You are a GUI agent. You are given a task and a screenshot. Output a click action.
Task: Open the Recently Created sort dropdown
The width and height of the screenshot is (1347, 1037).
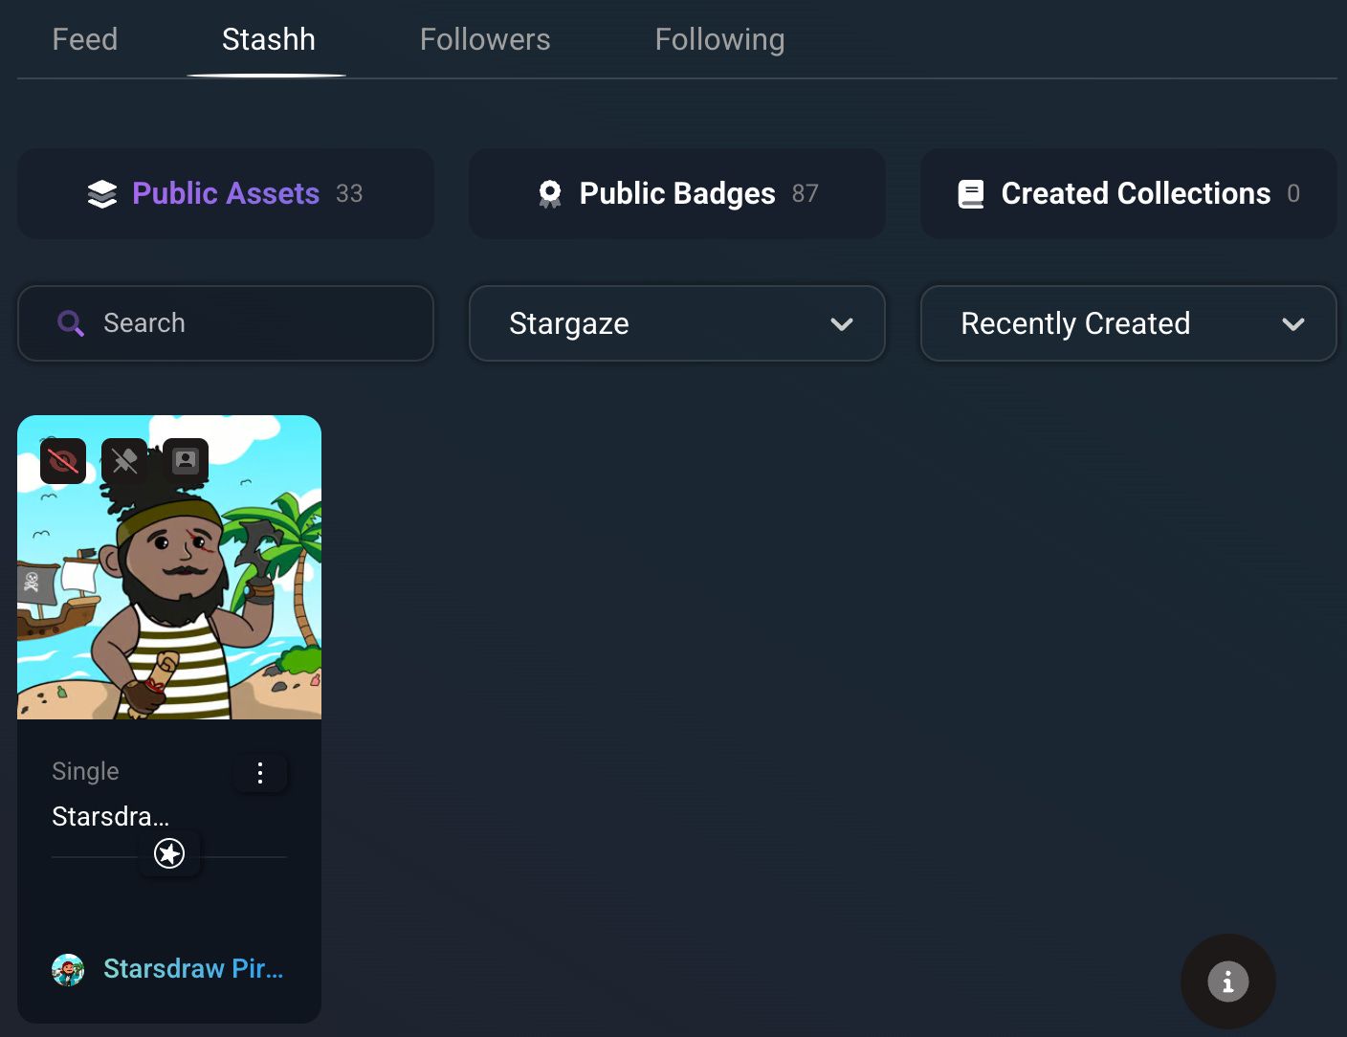point(1129,323)
